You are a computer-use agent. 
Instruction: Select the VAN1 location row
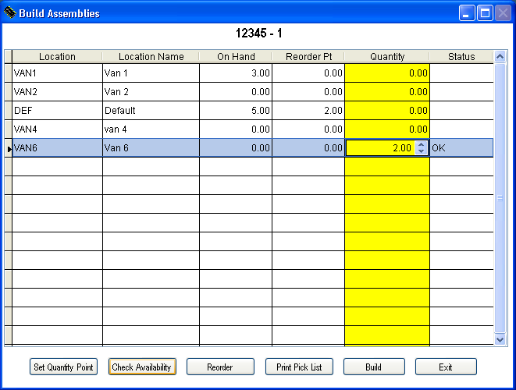[57, 73]
